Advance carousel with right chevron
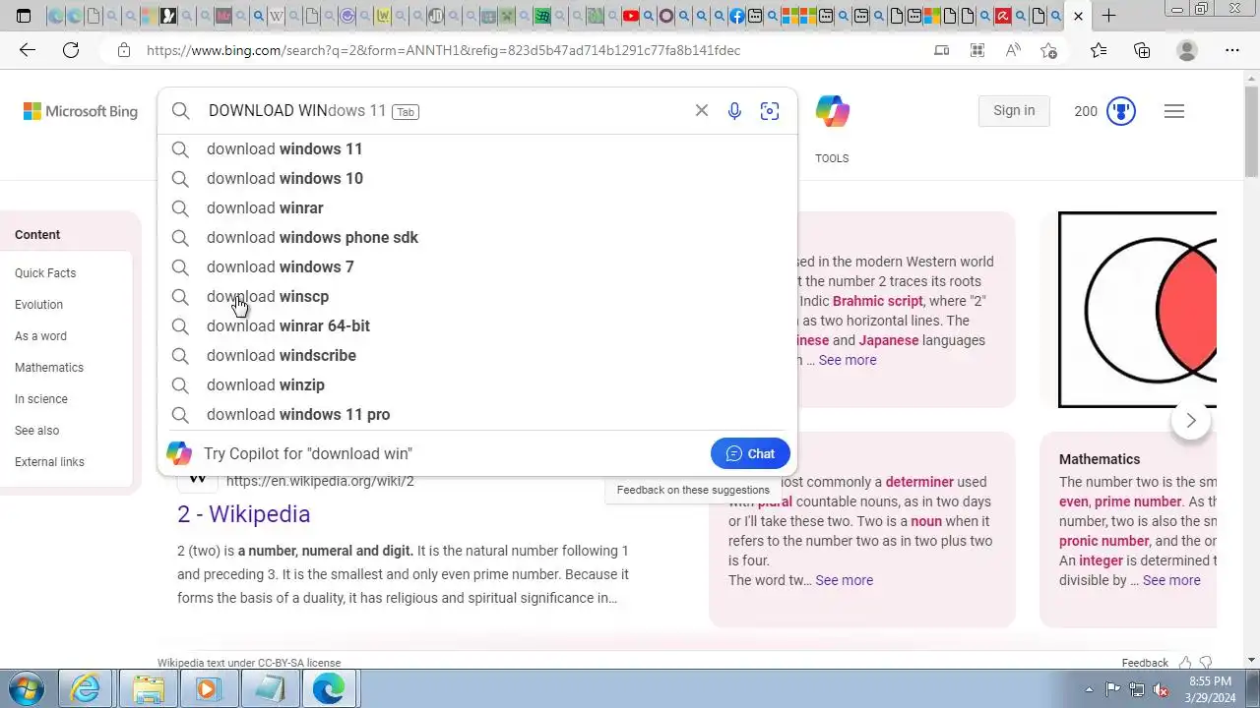Viewport: 1260px width, 708px height. pos(1191,421)
